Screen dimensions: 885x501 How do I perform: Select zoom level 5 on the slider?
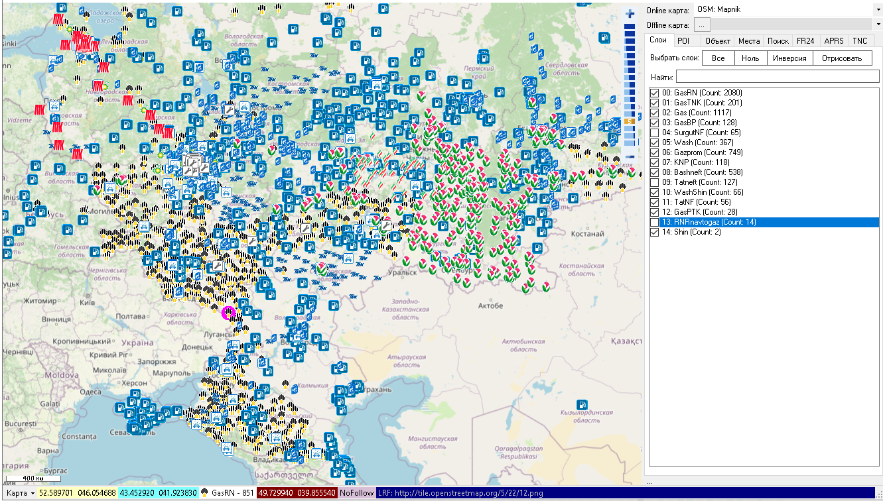[630, 121]
